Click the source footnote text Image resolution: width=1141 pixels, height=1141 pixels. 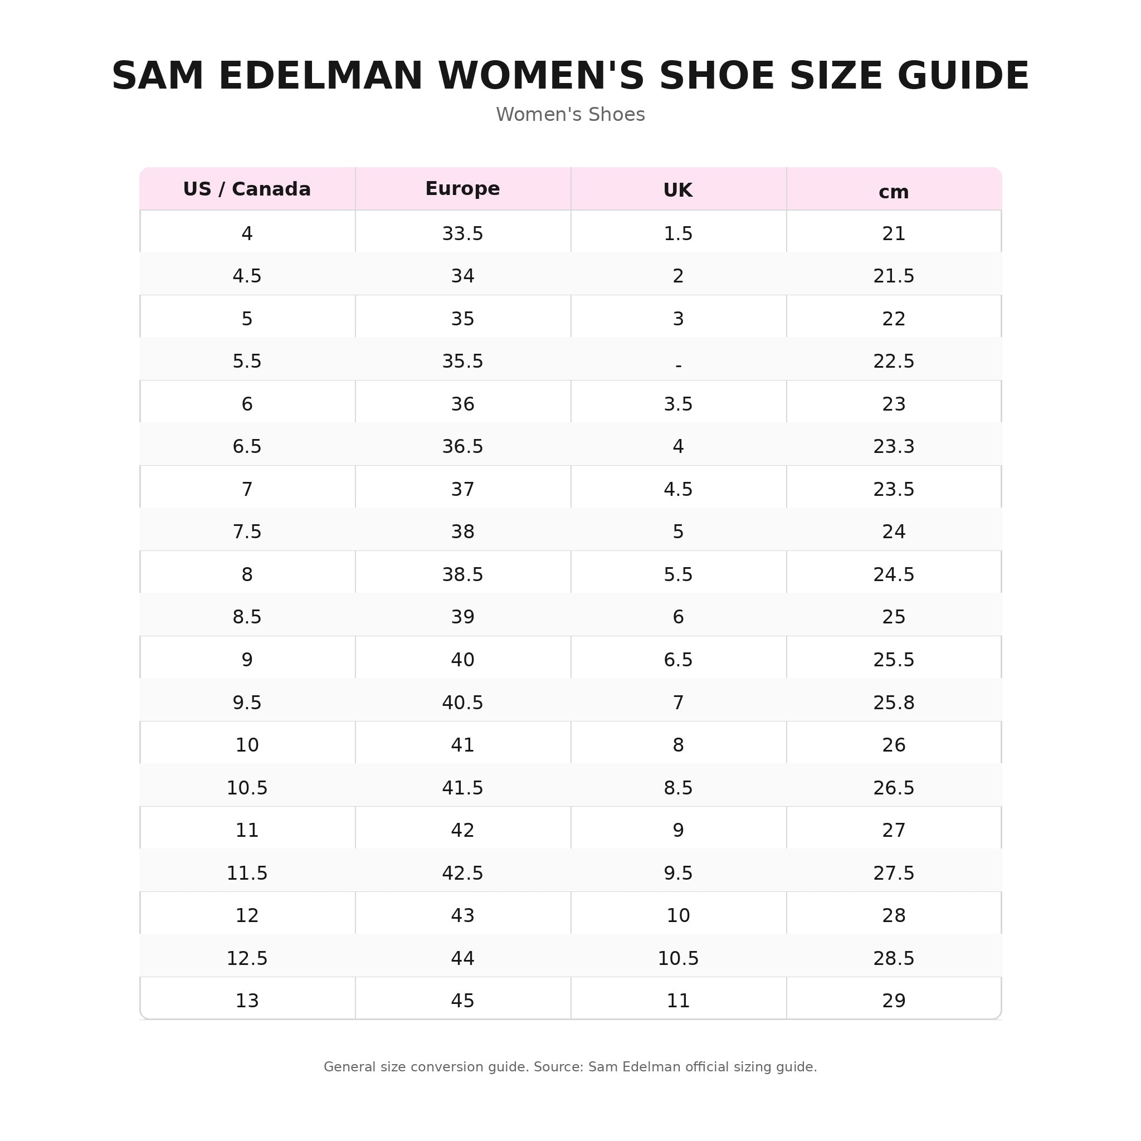(x=570, y=1066)
